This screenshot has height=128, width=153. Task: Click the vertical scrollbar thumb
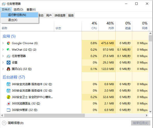(x=151, y=38)
